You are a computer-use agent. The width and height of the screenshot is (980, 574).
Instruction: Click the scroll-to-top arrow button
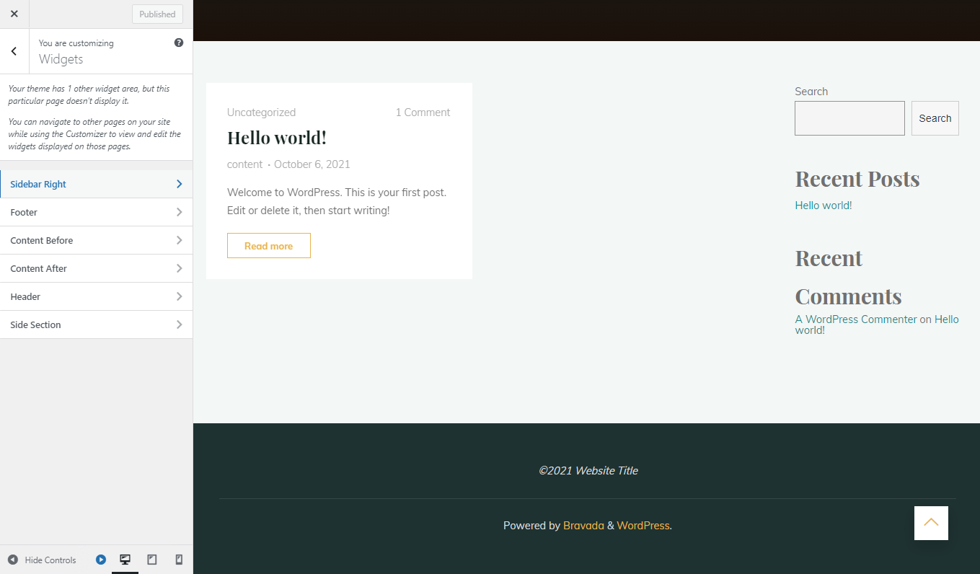[930, 523]
